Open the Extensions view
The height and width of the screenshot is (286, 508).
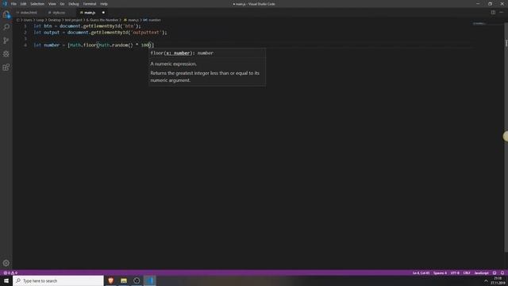coord(6,67)
